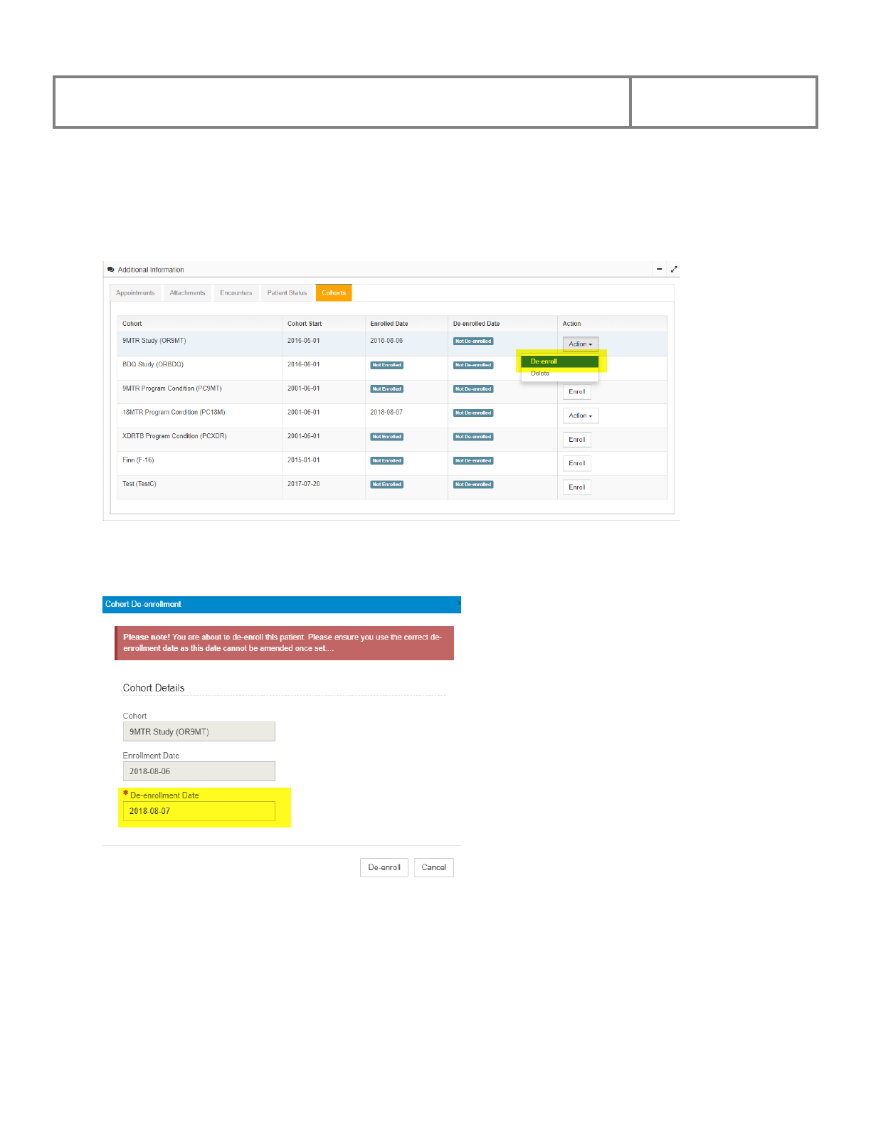Expand Additional Information panel to fullscreen
Screen dimensions: 871x1127
click(674, 270)
